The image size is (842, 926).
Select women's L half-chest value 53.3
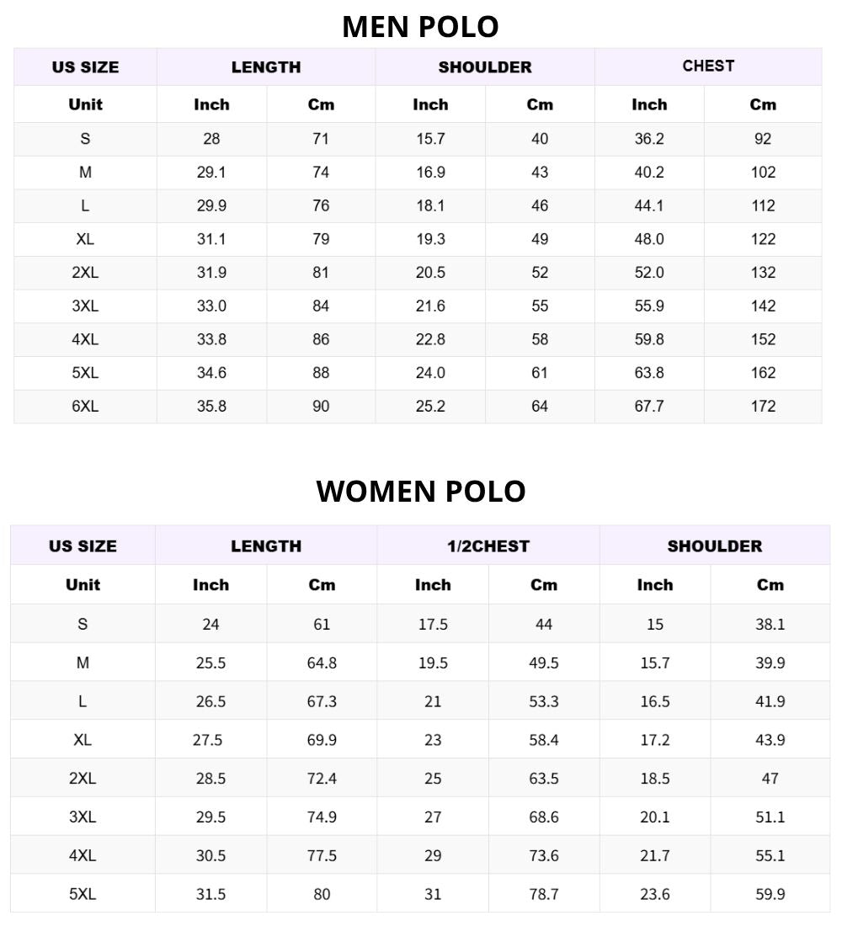coord(544,701)
